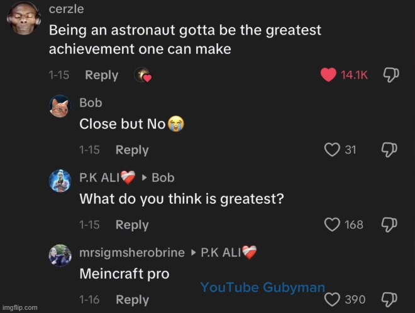Reply to cerzle's comment

click(101, 75)
